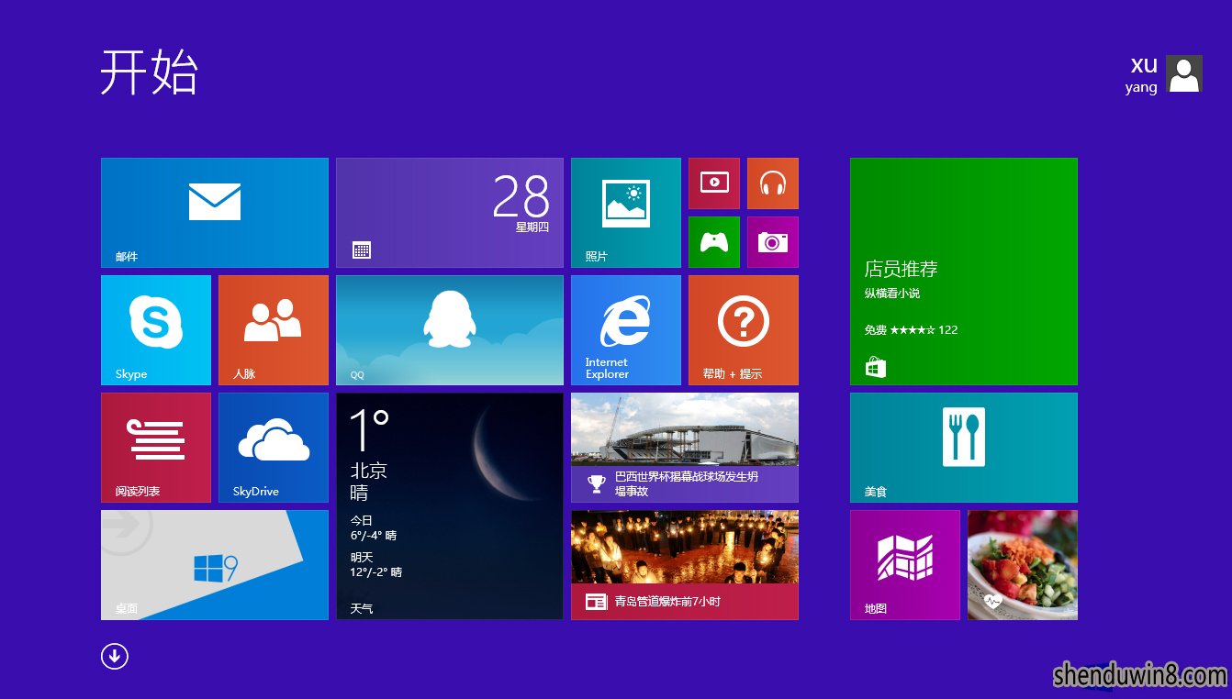Open the Photos (照片) tile
1232x699 pixels.
(626, 213)
